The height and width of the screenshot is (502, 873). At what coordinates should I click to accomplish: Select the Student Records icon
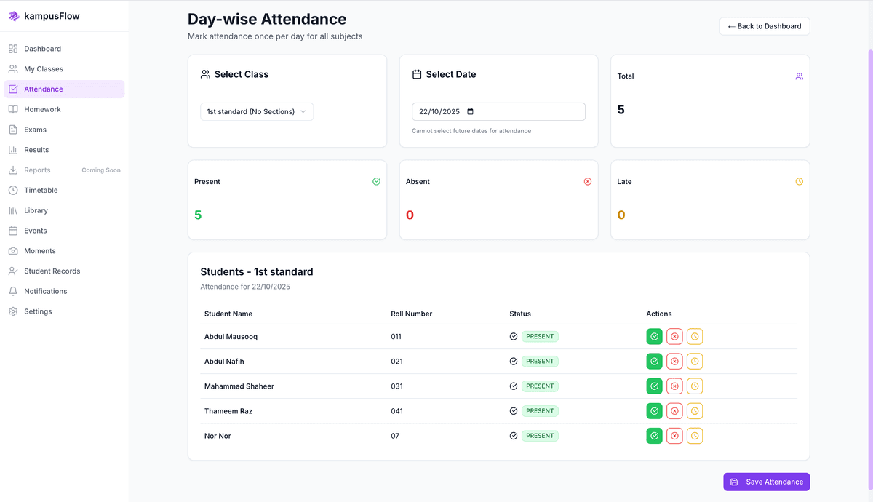13,271
